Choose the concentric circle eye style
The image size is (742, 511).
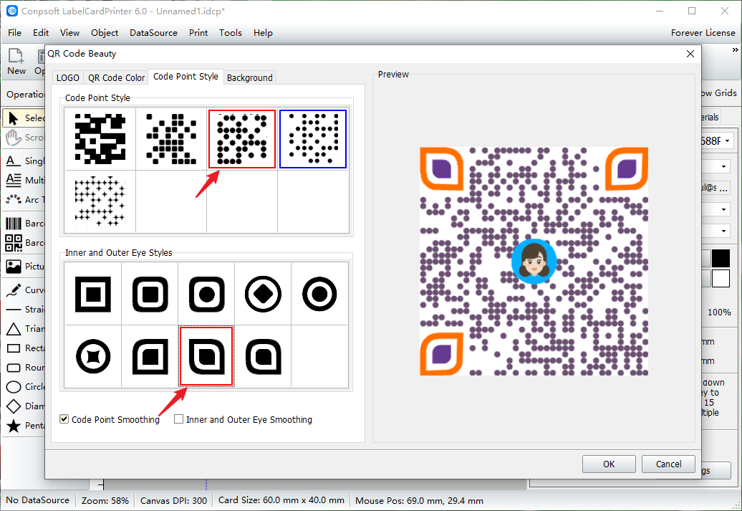click(320, 294)
